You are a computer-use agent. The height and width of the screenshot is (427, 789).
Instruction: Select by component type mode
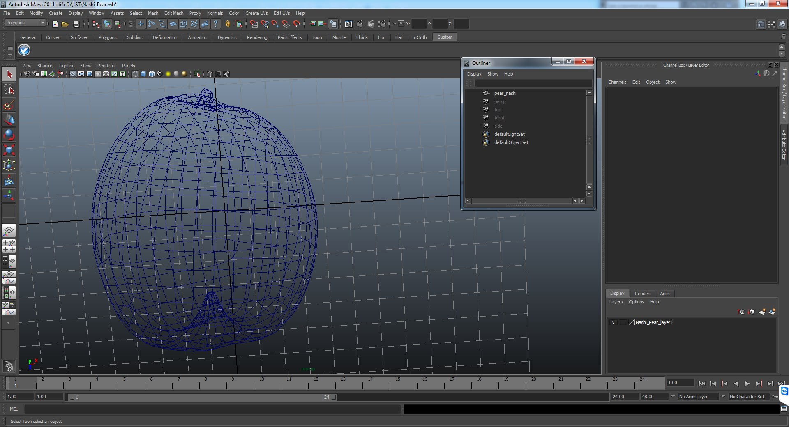[118, 24]
